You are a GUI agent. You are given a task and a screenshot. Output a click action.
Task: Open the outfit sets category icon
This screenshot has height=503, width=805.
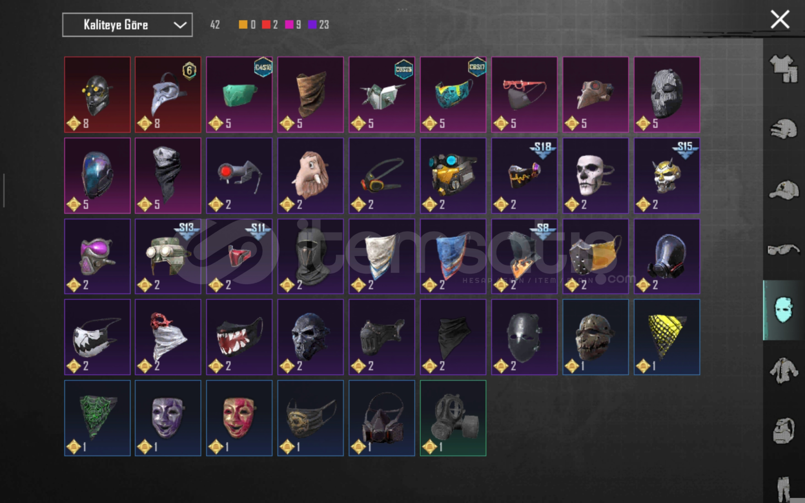pos(784,68)
